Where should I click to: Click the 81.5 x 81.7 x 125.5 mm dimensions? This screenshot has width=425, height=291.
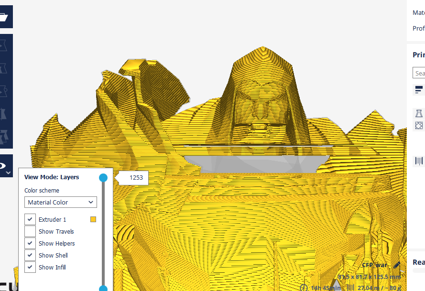369,277
